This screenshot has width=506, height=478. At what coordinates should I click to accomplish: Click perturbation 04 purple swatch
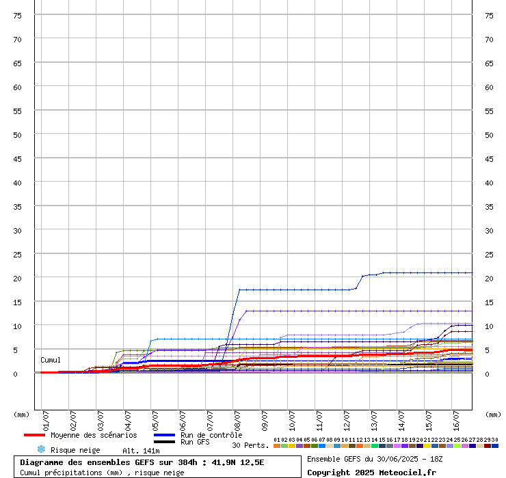click(299, 446)
